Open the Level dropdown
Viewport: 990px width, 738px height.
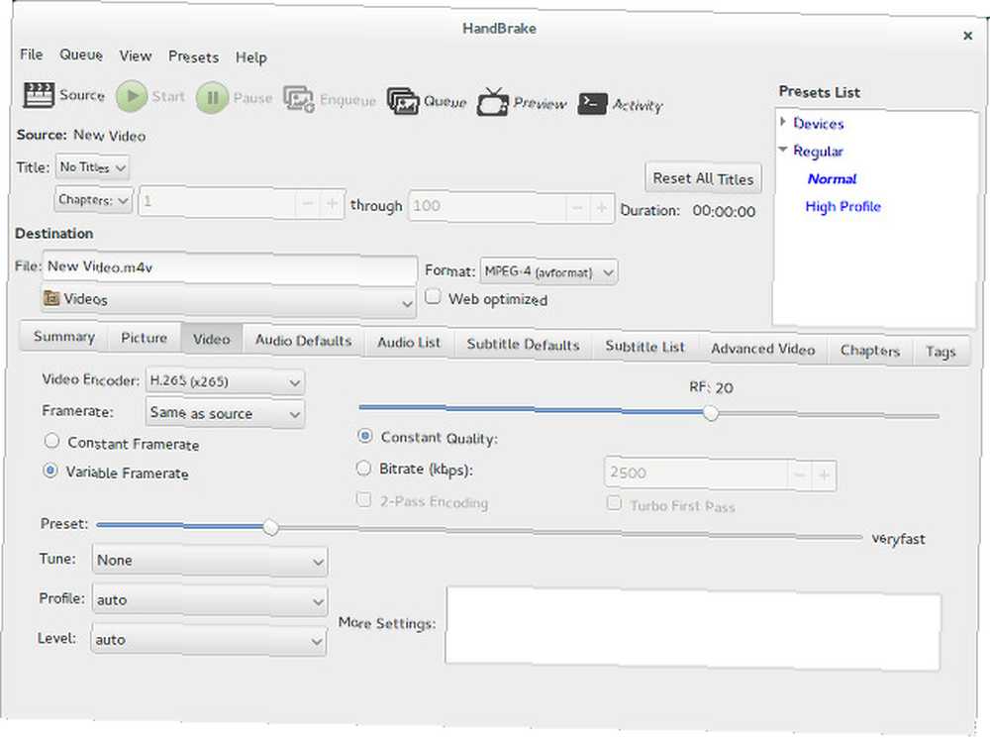(208, 640)
